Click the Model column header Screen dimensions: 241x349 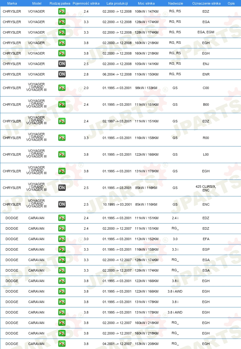point(37,3)
